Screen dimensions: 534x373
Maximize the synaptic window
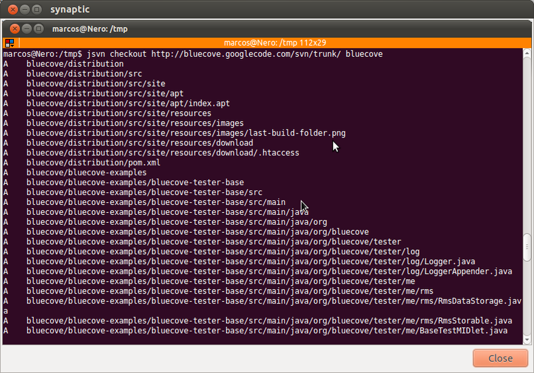click(37, 9)
